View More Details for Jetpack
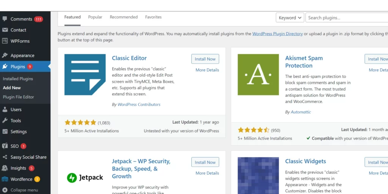Viewport: 388px width, 194px height. [207, 173]
